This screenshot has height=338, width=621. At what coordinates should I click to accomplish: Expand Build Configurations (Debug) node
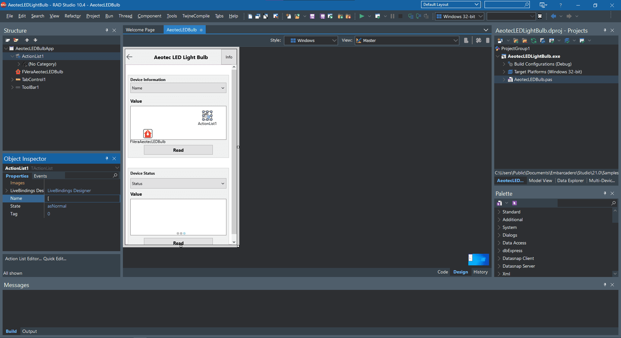click(504, 64)
